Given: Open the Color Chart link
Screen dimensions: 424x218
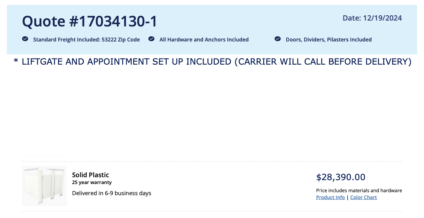Looking at the screenshot, I should 363,197.
